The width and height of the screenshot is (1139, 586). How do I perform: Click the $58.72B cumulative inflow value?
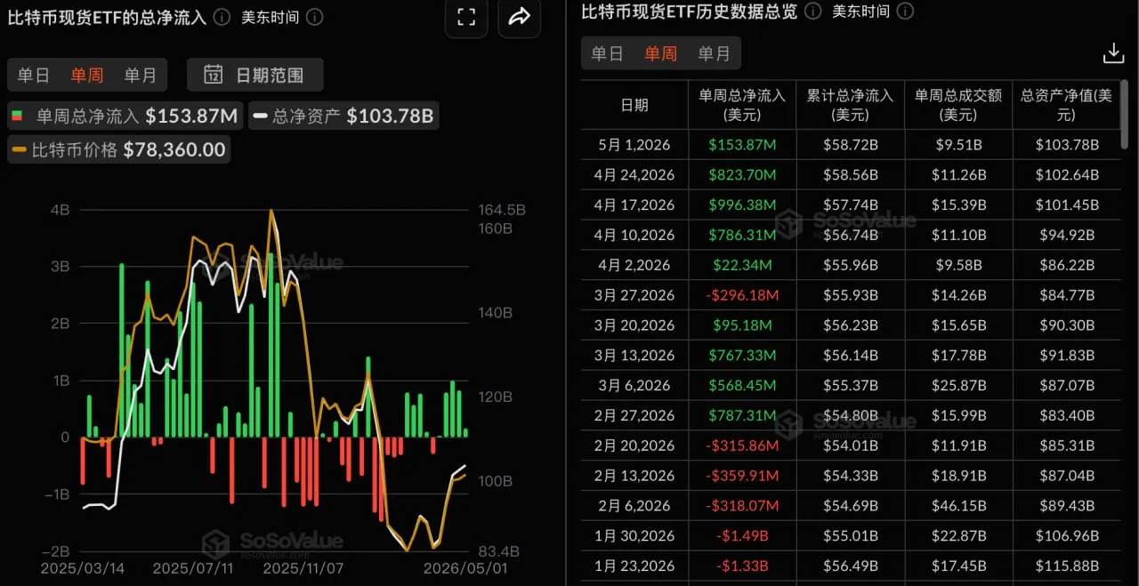point(850,145)
